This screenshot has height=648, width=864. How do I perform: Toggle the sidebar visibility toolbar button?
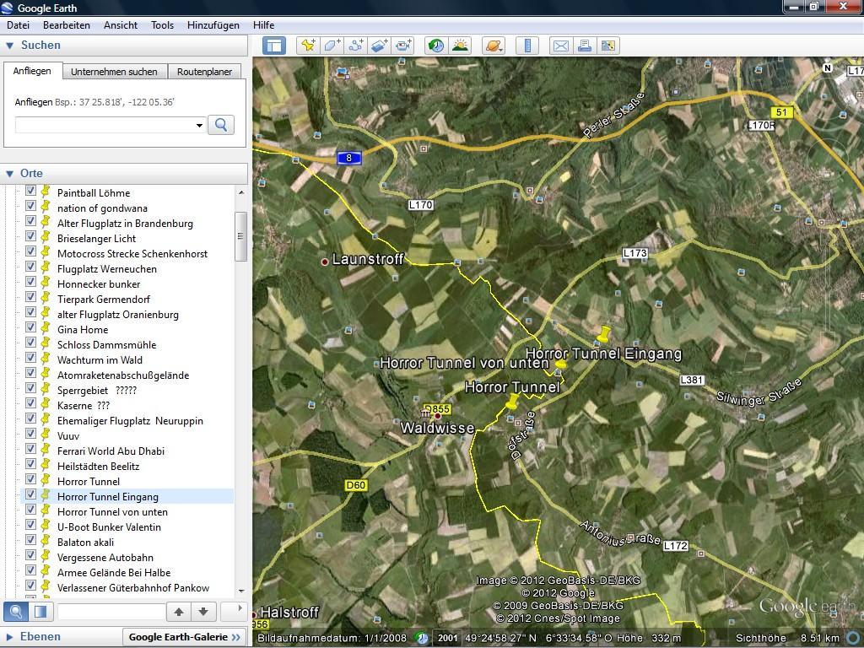pyautogui.click(x=274, y=46)
